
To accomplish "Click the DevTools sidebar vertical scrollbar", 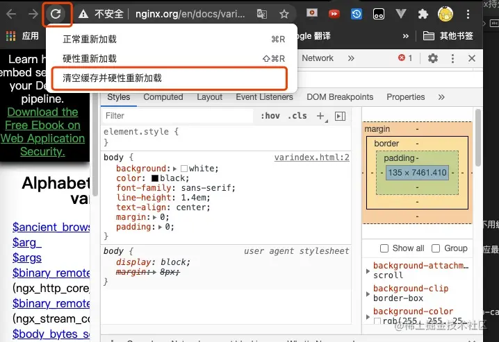I will (x=477, y=137).
